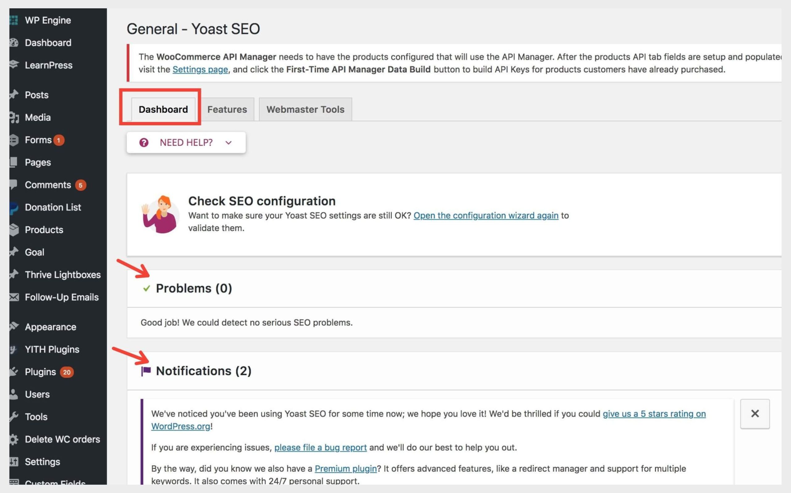Click the Goal pin icon
Screen dimensions: 791x493
[x=14, y=252]
